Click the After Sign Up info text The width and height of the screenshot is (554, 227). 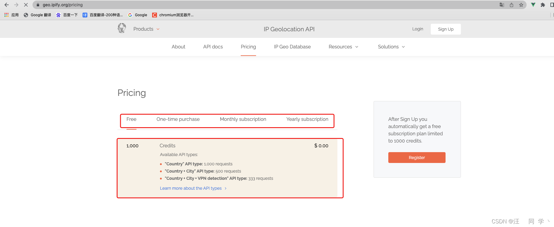click(415, 130)
